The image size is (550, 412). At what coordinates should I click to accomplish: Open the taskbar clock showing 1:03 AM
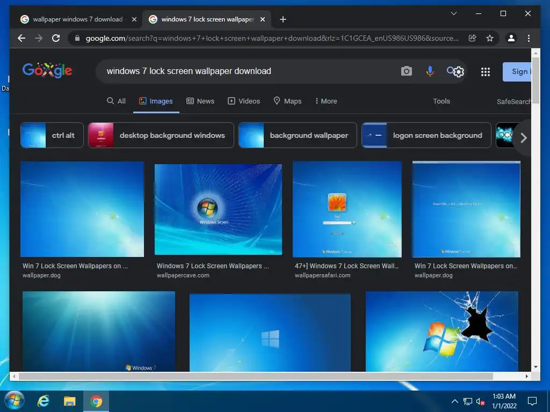coord(504,401)
